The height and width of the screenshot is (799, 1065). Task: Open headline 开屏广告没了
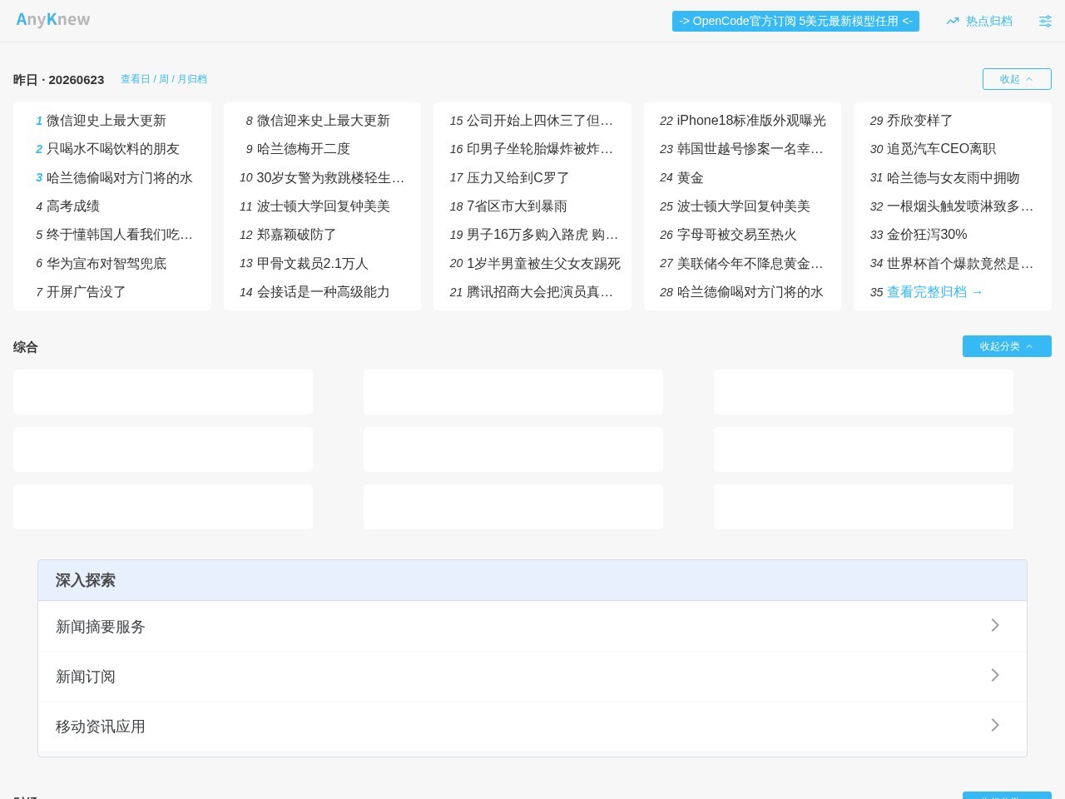coord(87,292)
